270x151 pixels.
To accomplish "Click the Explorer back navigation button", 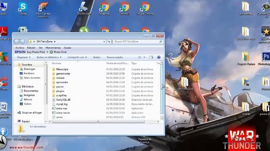I will click(17, 42).
